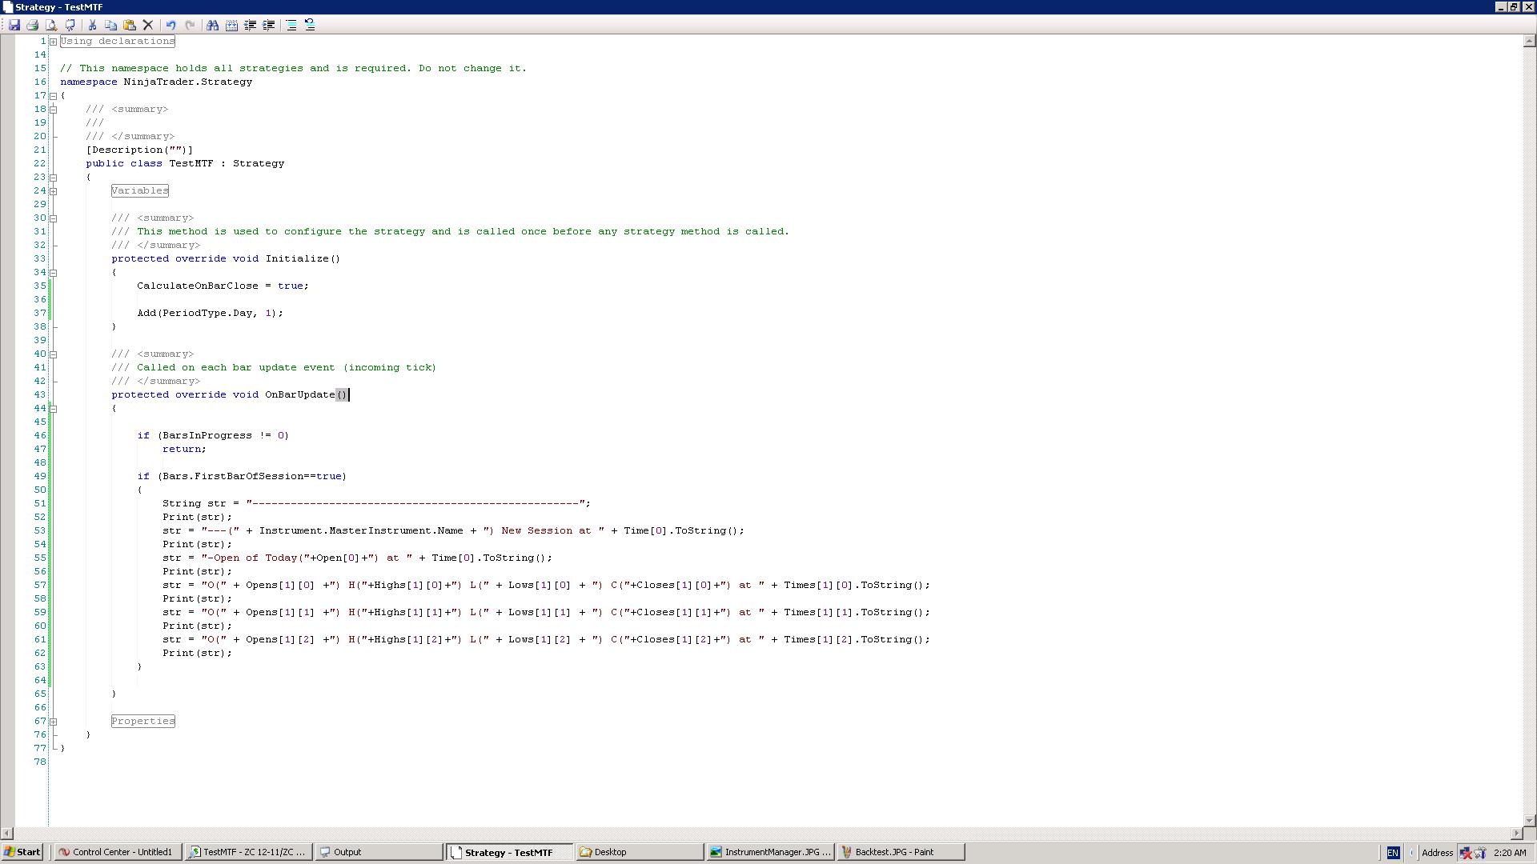The width and height of the screenshot is (1537, 864).
Task: Click the Print toolbar icon
Action: (33, 25)
